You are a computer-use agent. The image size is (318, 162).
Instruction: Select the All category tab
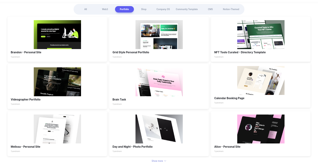tap(86, 9)
